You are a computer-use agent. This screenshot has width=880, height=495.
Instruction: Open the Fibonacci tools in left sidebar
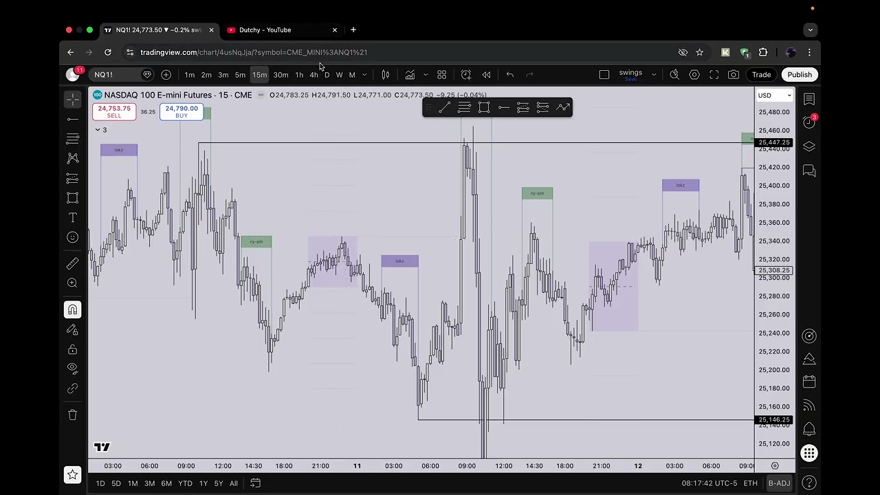click(72, 139)
